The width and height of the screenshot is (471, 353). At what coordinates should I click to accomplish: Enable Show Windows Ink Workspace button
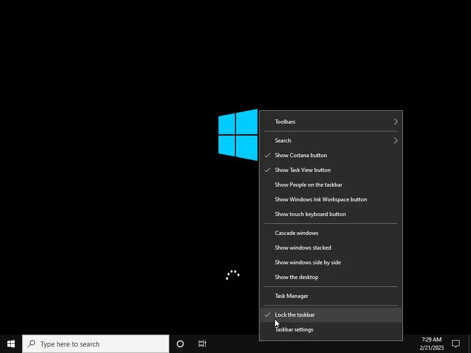pyautogui.click(x=331, y=199)
